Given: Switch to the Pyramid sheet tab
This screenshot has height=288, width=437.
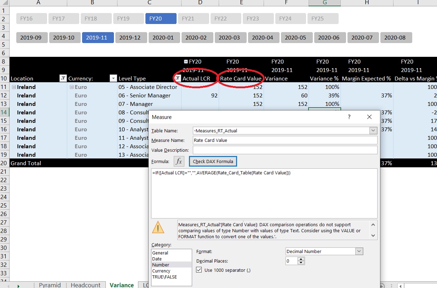Looking at the screenshot, I should [x=50, y=285].
